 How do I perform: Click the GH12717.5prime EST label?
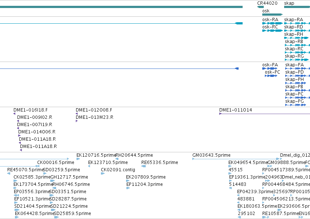click(69, 177)
